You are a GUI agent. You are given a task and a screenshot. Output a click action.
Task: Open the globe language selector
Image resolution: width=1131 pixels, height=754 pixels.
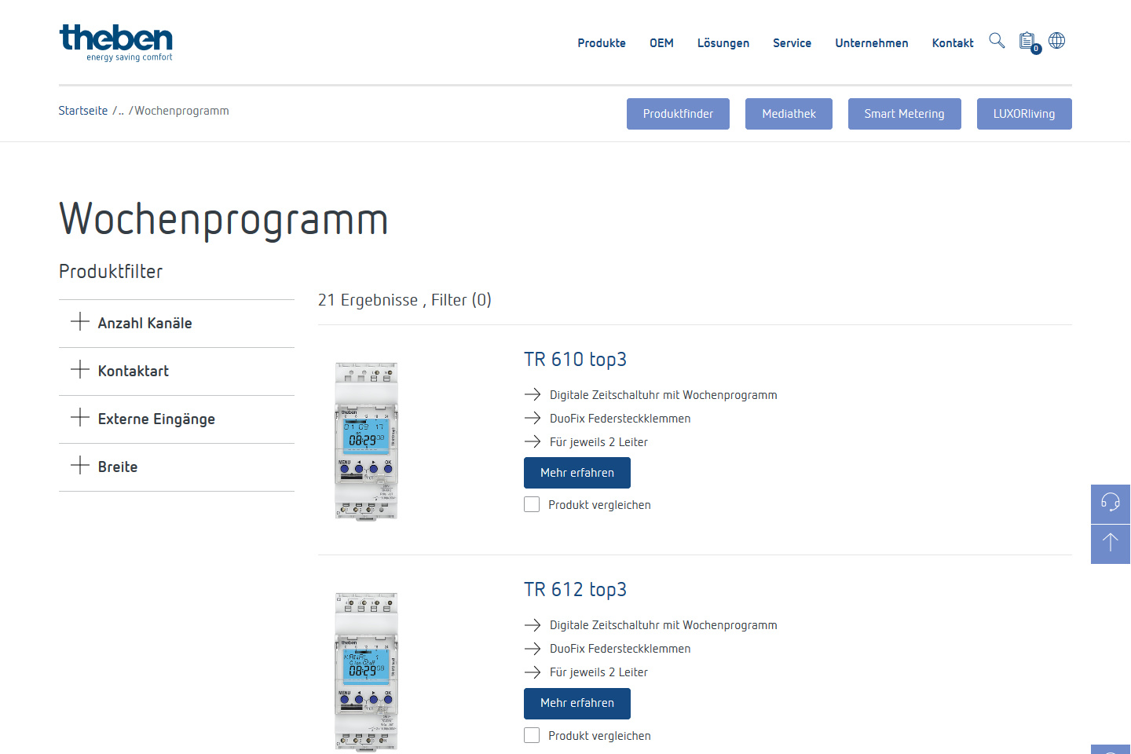(1057, 41)
